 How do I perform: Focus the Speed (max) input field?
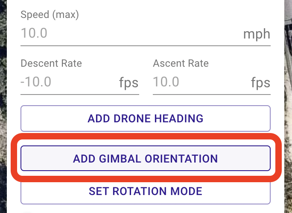tap(146, 34)
